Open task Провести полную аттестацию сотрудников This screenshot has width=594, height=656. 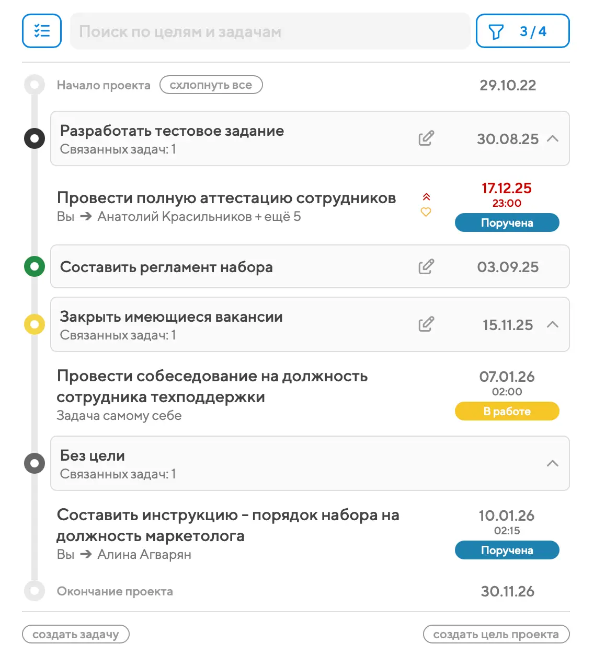tap(226, 198)
